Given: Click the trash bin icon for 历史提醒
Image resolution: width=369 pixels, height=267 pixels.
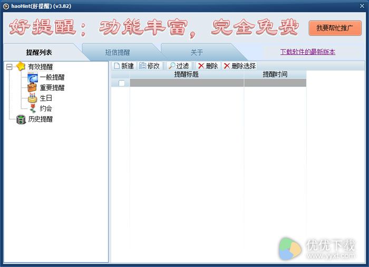Looking at the screenshot, I should tap(21, 120).
